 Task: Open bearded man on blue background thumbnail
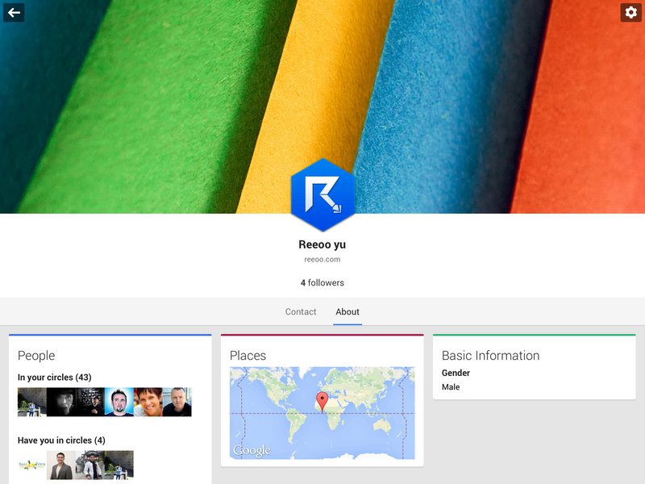tap(119, 402)
